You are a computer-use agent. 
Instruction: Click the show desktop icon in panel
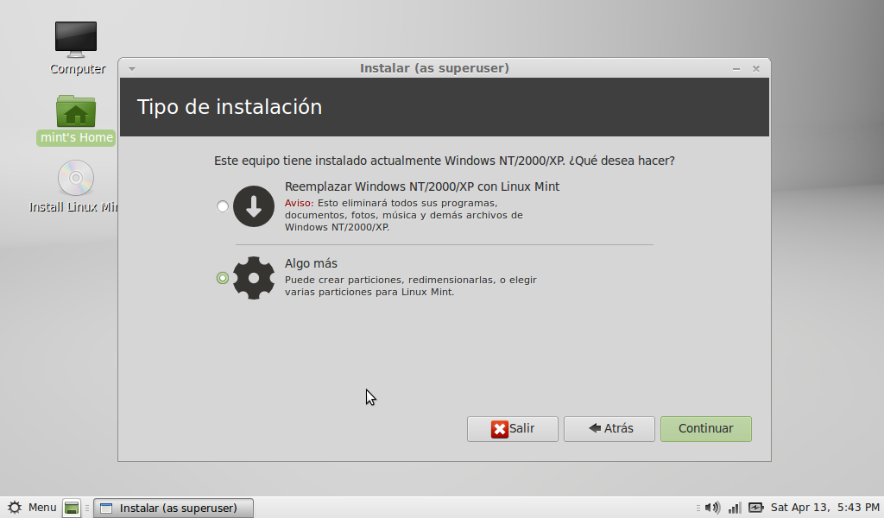pos(72,508)
